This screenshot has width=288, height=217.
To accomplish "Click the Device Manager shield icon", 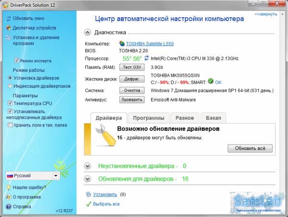I will click(9, 28).
